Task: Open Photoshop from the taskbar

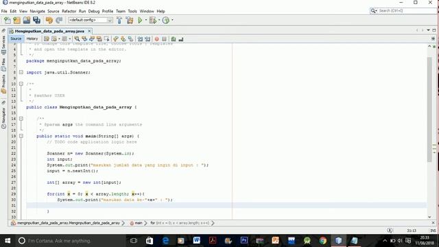Action: click(x=244, y=241)
